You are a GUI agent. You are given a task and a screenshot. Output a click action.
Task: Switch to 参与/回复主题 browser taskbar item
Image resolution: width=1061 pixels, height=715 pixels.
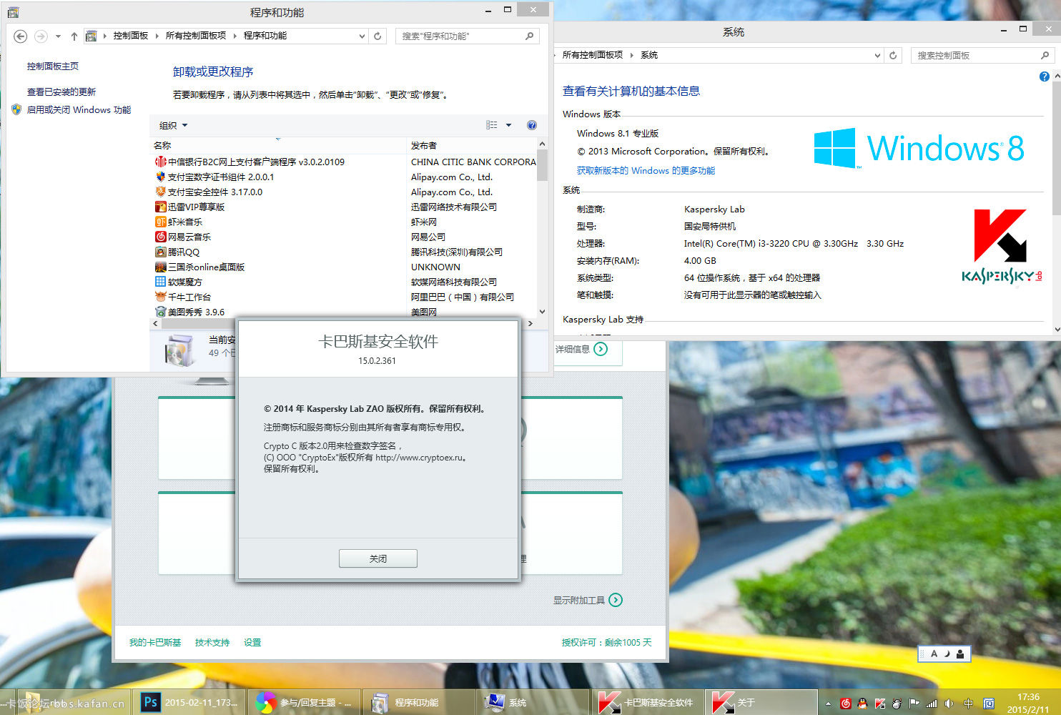point(305,702)
